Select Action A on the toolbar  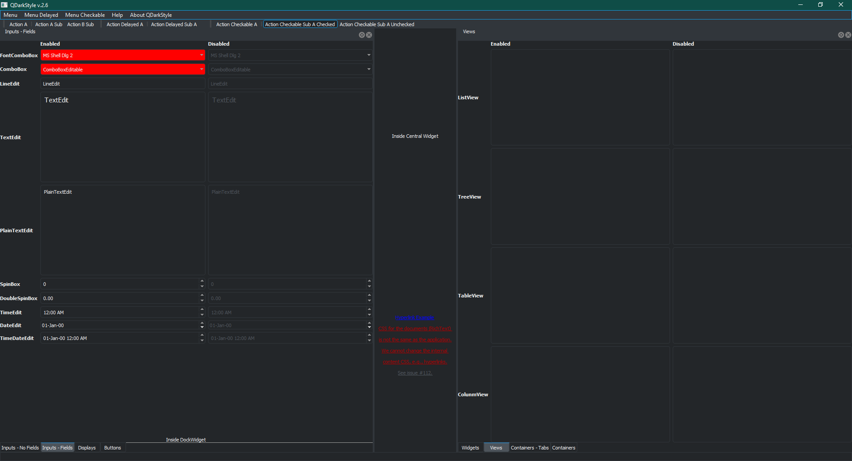[x=18, y=24]
